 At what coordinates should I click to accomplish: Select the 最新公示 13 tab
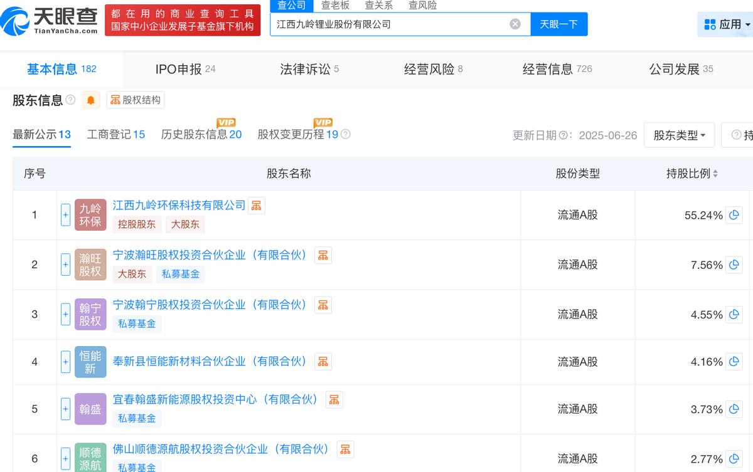point(41,134)
